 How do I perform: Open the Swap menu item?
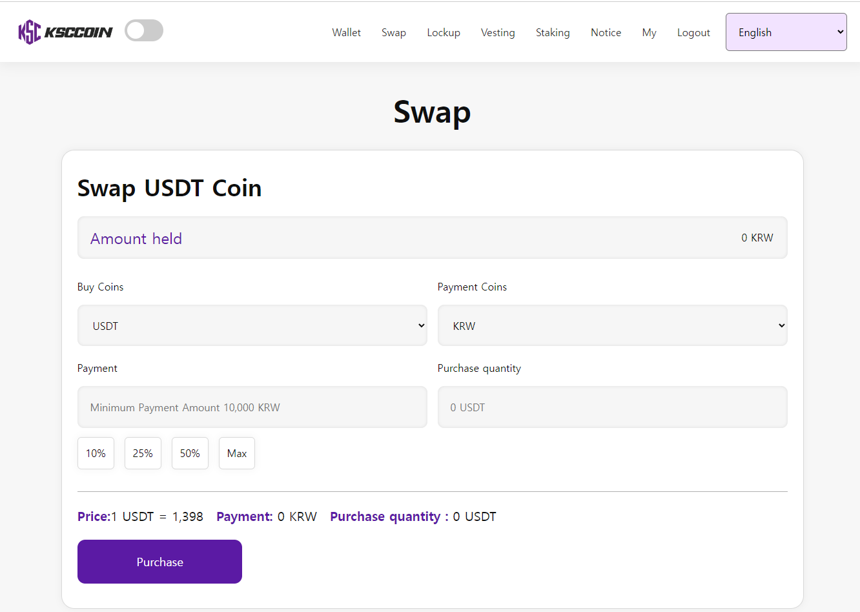pyautogui.click(x=394, y=32)
